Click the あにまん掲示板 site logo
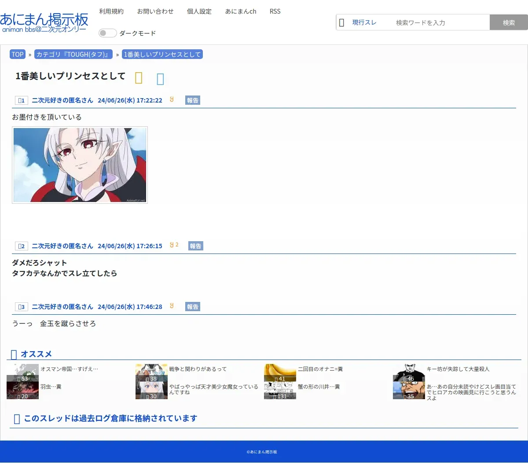This screenshot has width=528, height=463. click(44, 23)
